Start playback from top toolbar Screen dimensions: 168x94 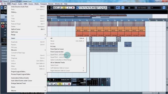69,8
